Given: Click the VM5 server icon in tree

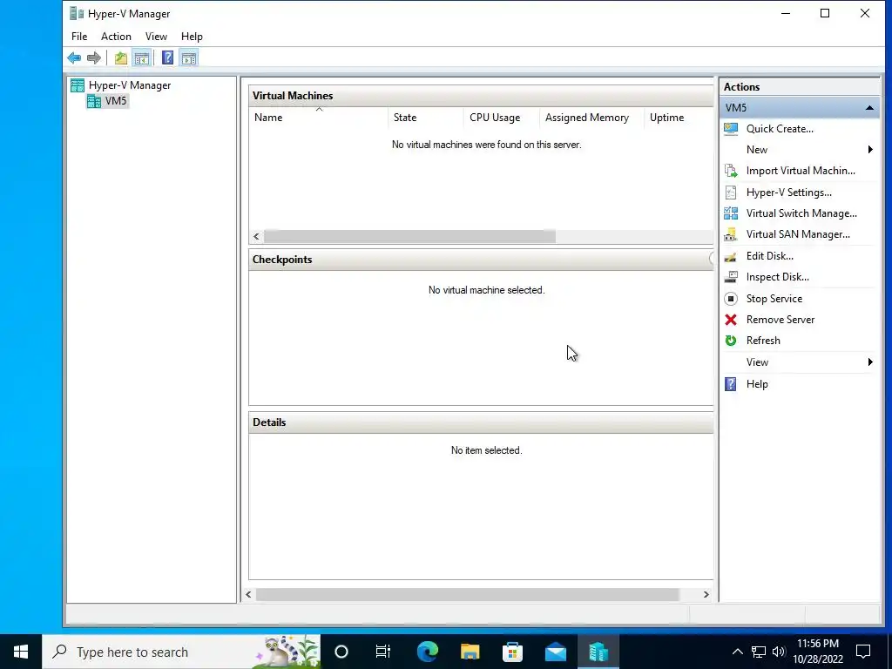Looking at the screenshot, I should (x=94, y=101).
